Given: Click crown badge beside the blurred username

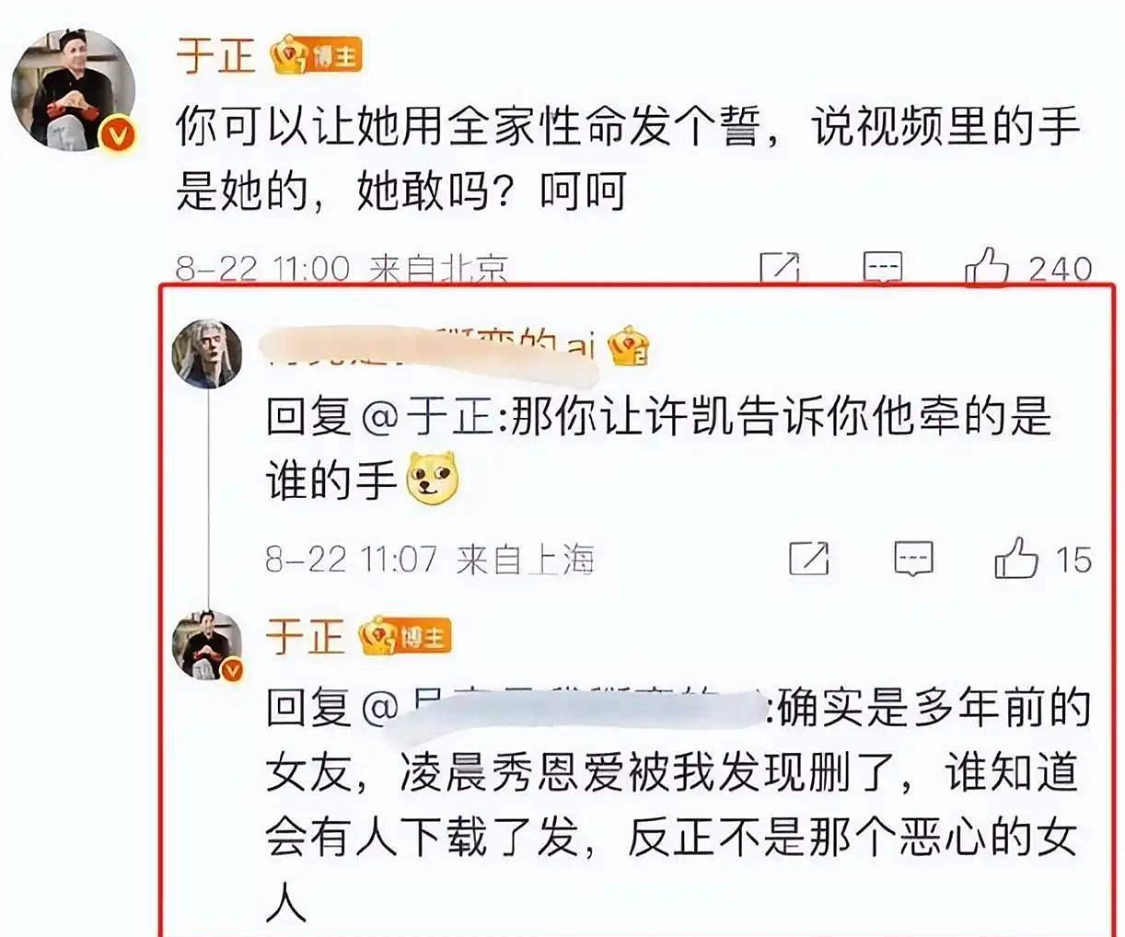Looking at the screenshot, I should point(628,347).
